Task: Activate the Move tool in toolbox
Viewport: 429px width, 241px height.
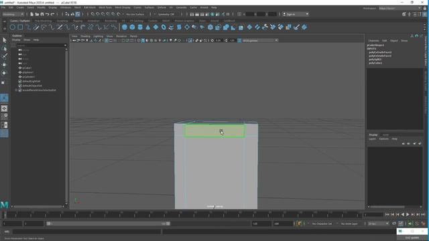Action: coord(5,65)
